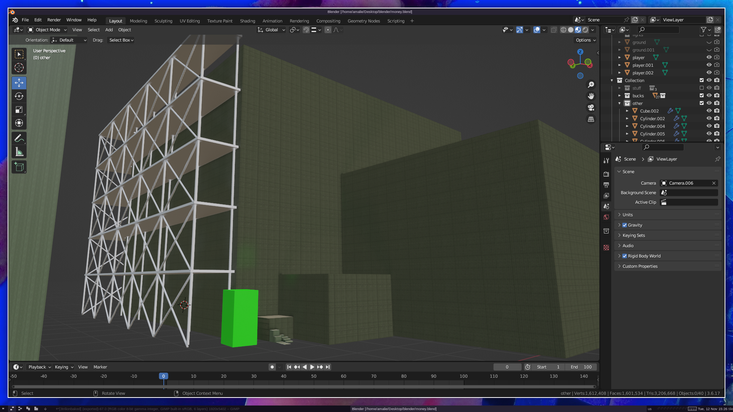The height and width of the screenshot is (412, 733).
Task: Open the Output properties tab
Action: point(606,185)
